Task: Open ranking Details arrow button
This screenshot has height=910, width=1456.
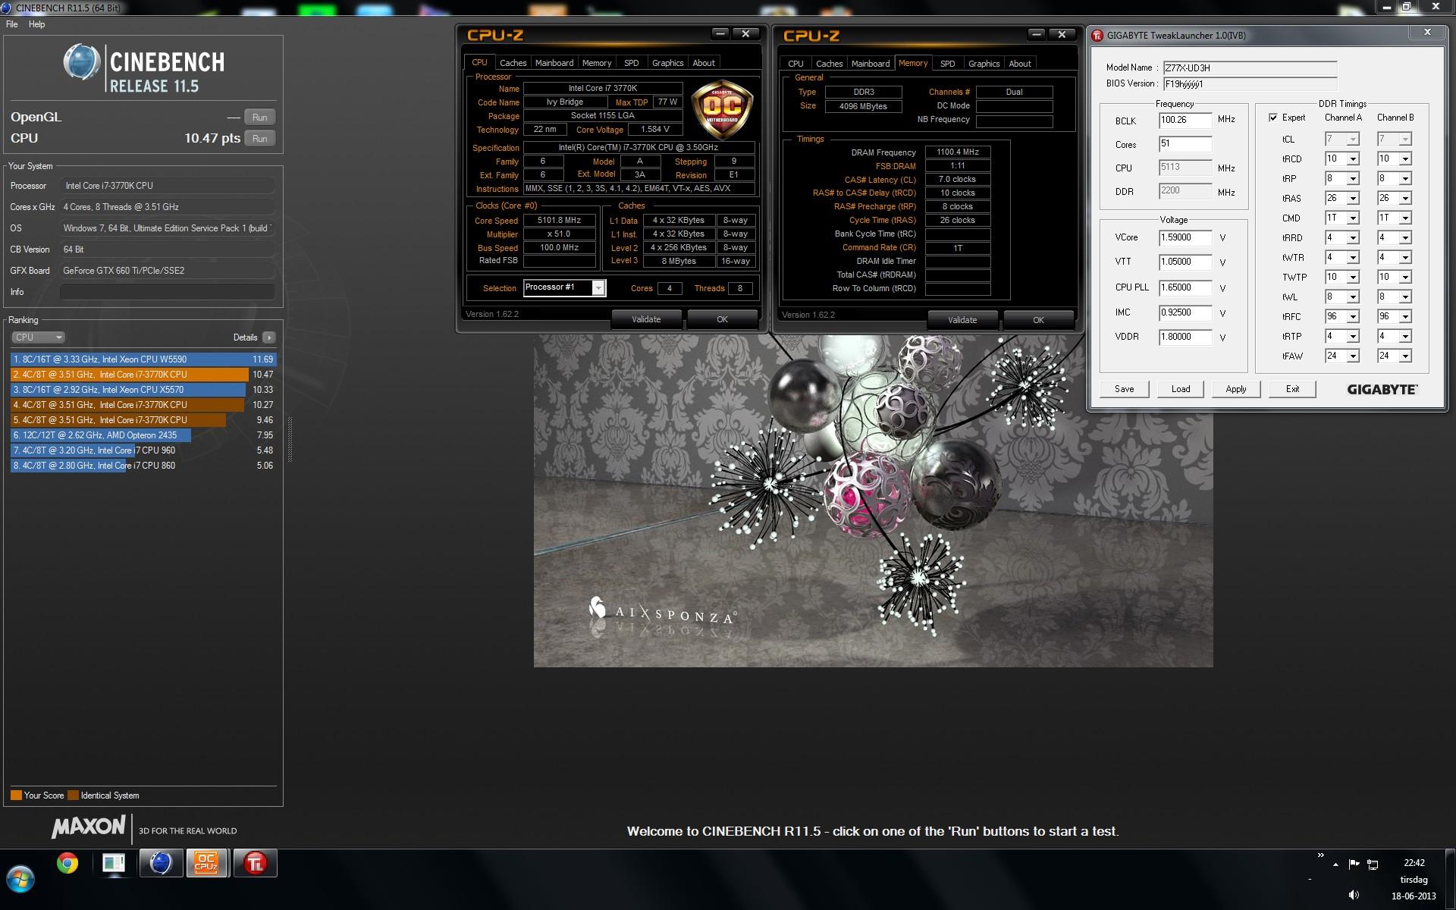Action: [269, 337]
